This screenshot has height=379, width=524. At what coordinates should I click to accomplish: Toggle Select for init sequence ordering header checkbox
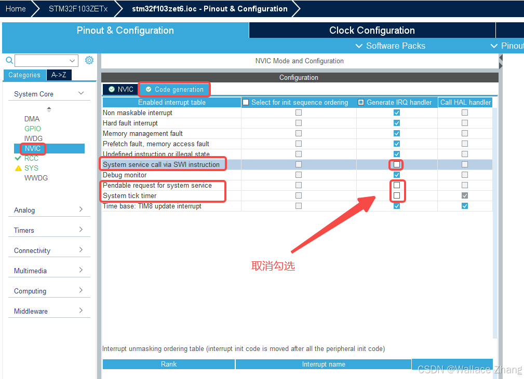point(246,102)
